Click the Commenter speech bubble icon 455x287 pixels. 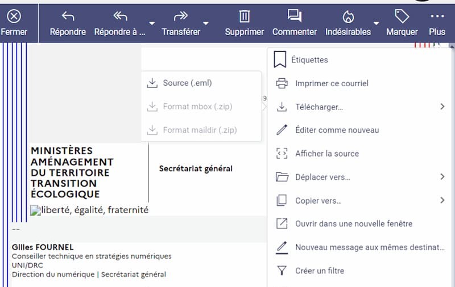click(294, 16)
